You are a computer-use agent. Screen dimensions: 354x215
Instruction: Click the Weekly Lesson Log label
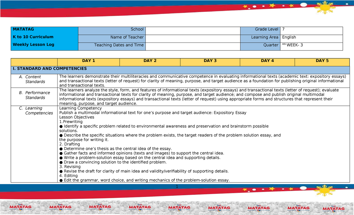pyautogui.click(x=33, y=45)
